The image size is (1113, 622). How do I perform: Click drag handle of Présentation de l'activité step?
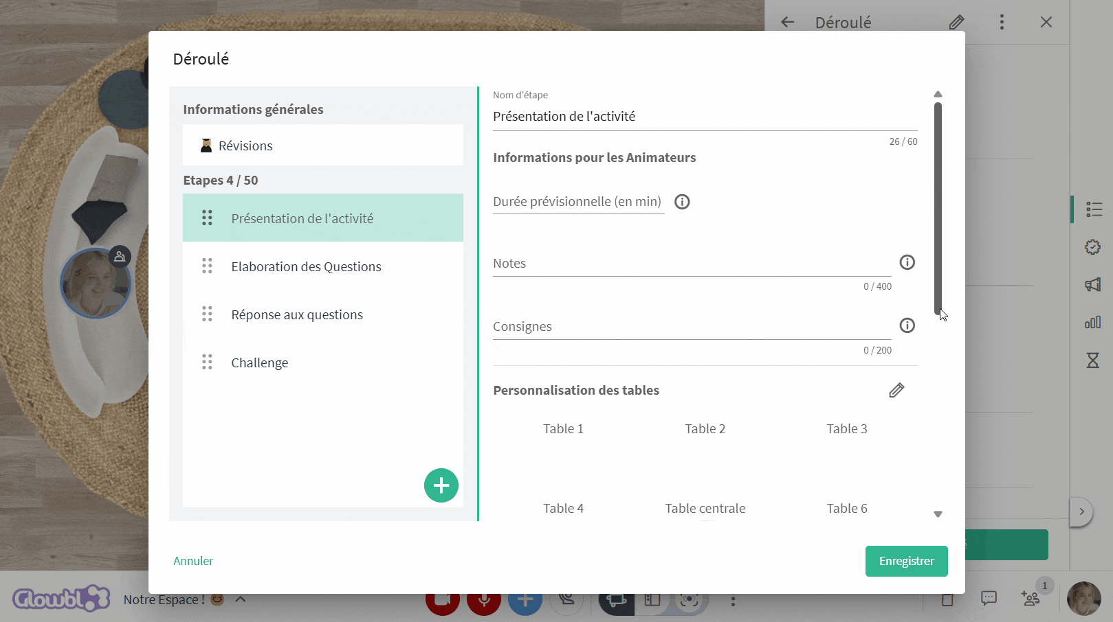tap(207, 218)
